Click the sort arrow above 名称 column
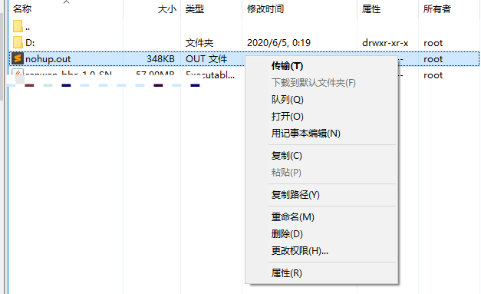This screenshot has height=294, width=481. pos(66,2)
